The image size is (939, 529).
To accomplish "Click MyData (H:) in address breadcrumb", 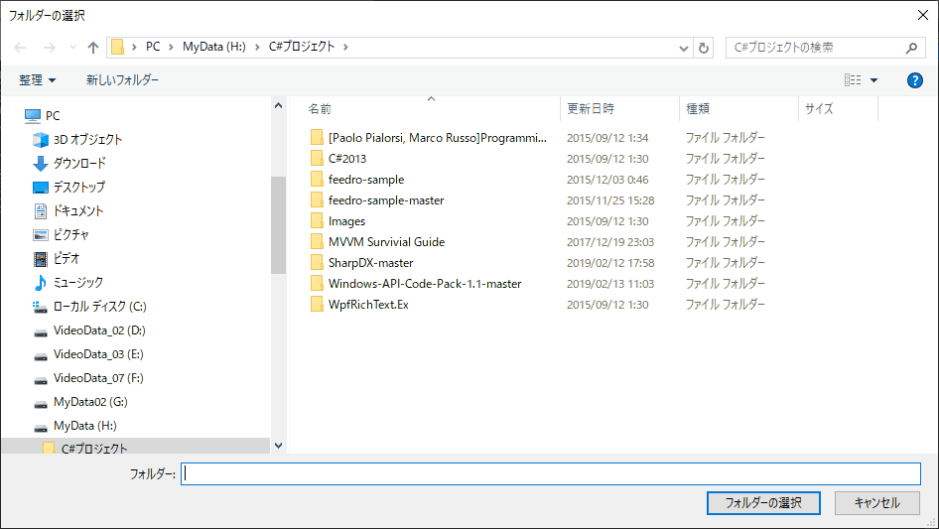I will click(x=214, y=47).
